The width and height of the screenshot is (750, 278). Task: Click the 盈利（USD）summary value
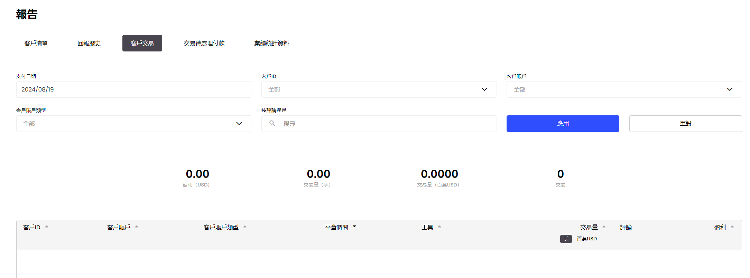[x=197, y=174]
